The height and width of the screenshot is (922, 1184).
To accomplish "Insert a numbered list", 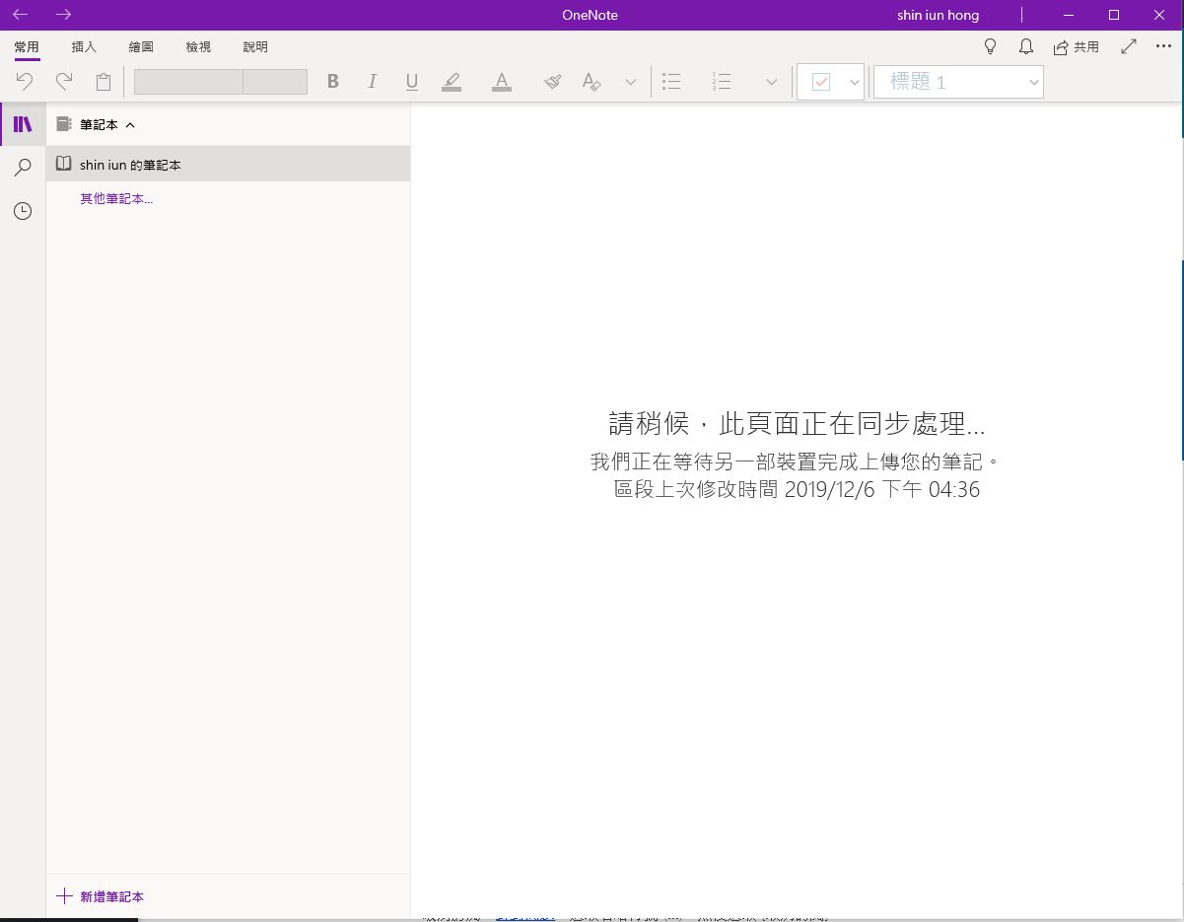I will (722, 82).
